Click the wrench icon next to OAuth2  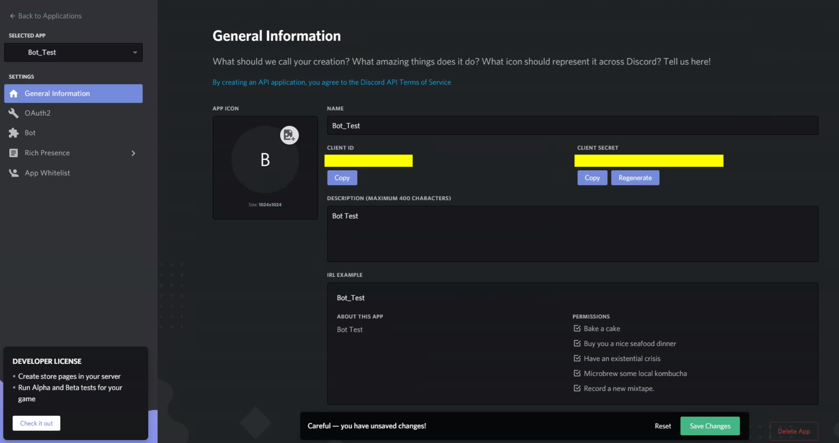tap(14, 113)
